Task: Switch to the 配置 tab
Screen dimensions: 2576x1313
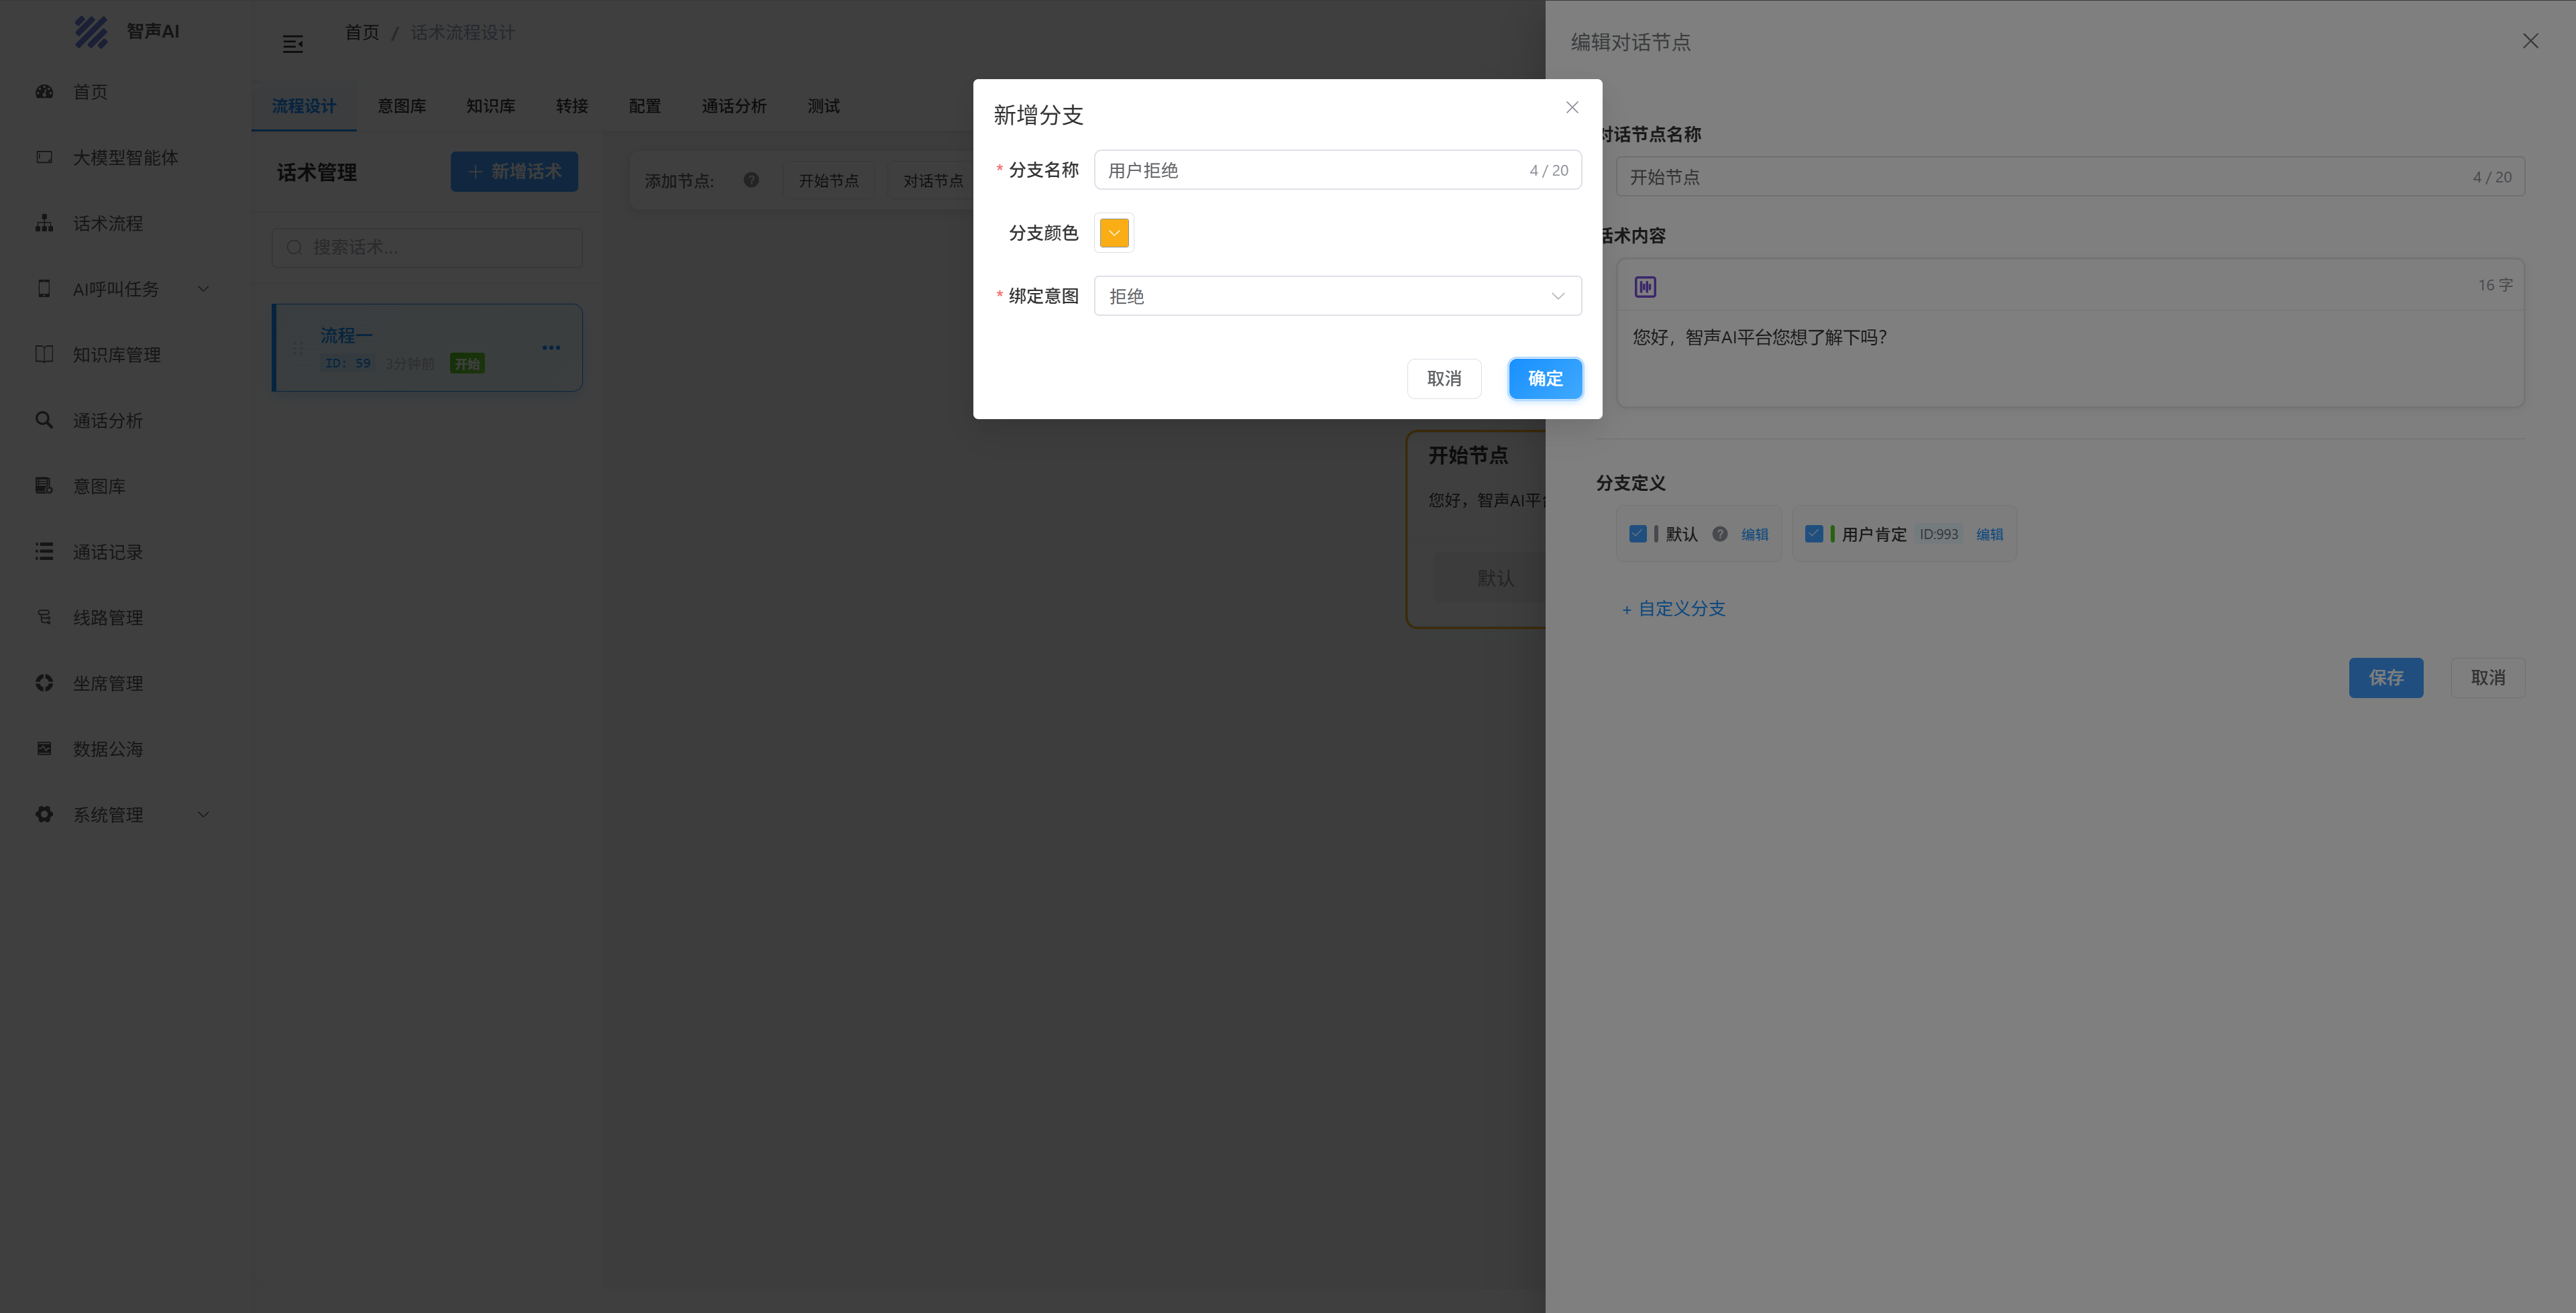Action: click(x=645, y=106)
